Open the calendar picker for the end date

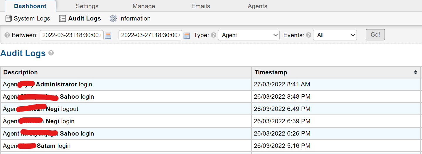[186, 35]
